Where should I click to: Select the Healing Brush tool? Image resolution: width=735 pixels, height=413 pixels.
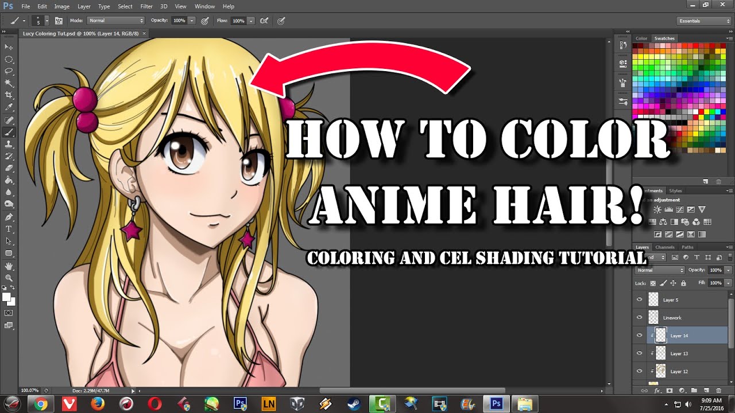[x=9, y=120]
